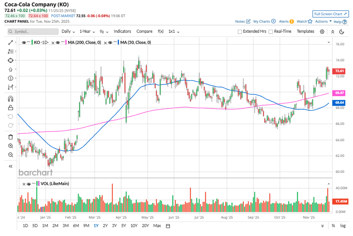Select the 5Y range tab
The height and width of the screenshot is (236, 353).
coord(124,226)
